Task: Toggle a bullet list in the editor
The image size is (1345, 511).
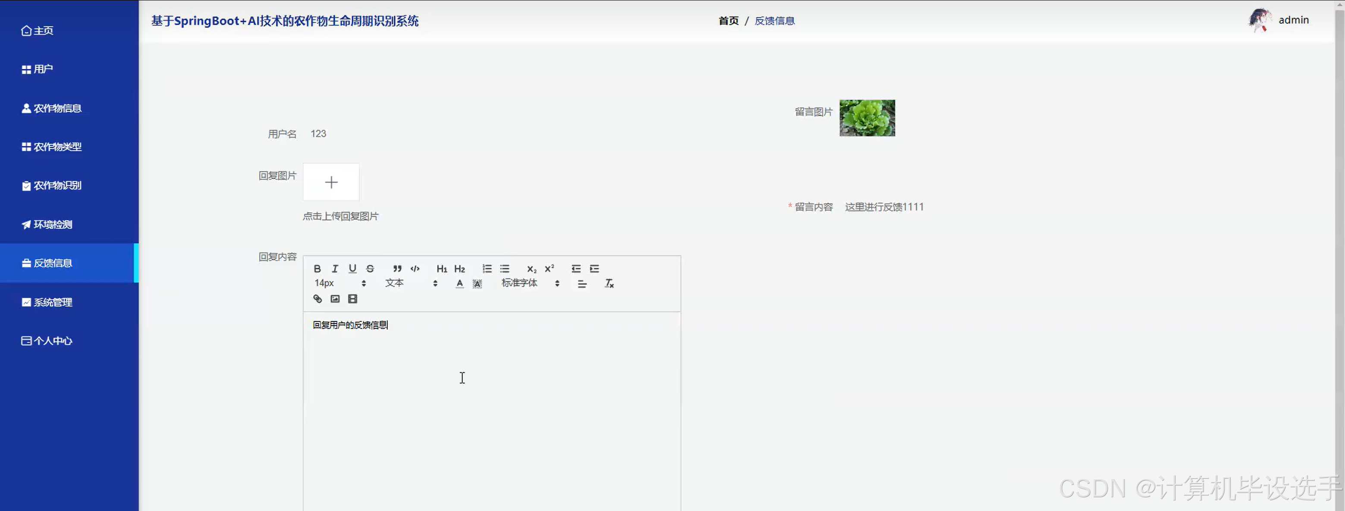Action: pos(505,268)
